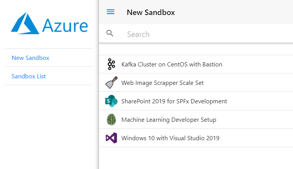Select SharePoint 2019 for SPFx Development
This screenshot has height=169, width=293.
[x=174, y=101]
